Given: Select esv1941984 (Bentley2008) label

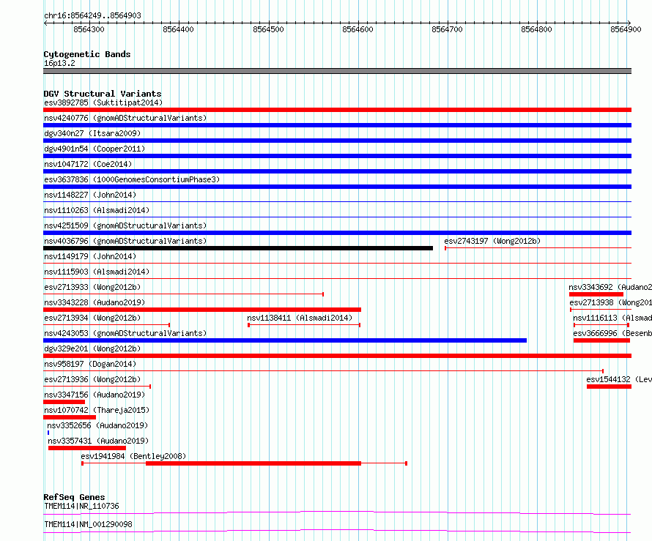Looking at the screenshot, I should tap(133, 456).
